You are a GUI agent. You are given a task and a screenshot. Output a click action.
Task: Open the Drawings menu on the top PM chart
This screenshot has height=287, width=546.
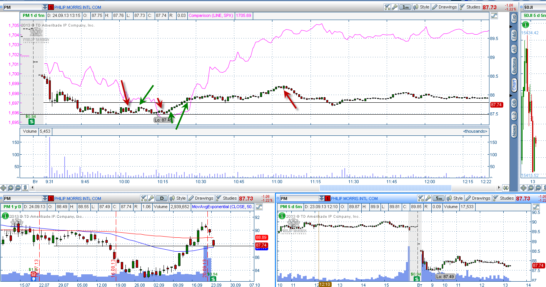click(444, 7)
